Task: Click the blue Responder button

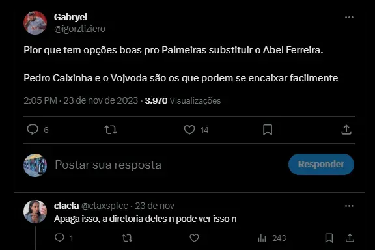Action: coord(321,164)
